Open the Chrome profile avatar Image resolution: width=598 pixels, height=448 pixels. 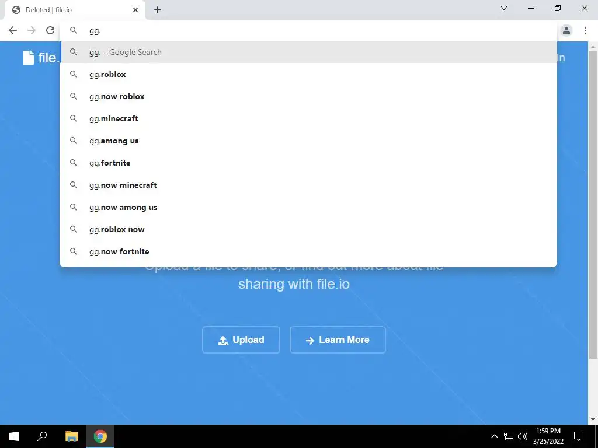[x=566, y=30]
